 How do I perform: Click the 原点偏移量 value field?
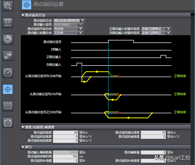coord(153,152)
